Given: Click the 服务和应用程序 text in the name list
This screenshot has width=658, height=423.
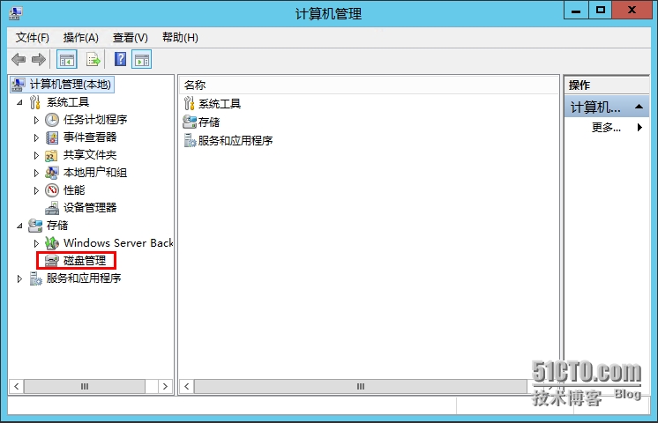Looking at the screenshot, I should [236, 140].
